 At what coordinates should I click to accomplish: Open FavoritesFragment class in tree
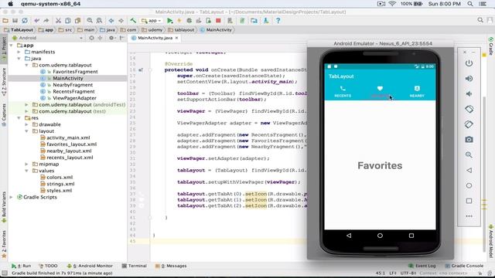pos(75,72)
